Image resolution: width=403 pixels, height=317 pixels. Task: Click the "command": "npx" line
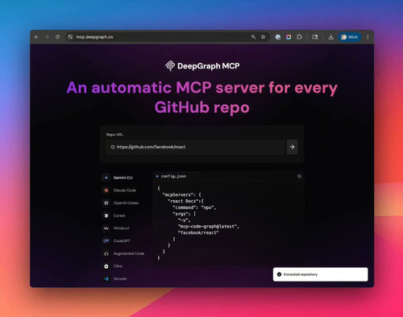[x=194, y=207]
